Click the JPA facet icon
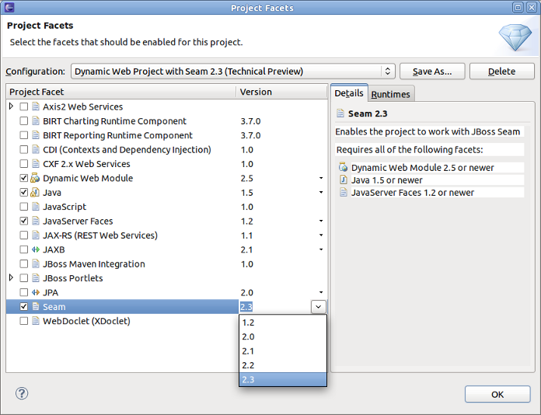This screenshot has width=541, height=415. click(x=36, y=292)
